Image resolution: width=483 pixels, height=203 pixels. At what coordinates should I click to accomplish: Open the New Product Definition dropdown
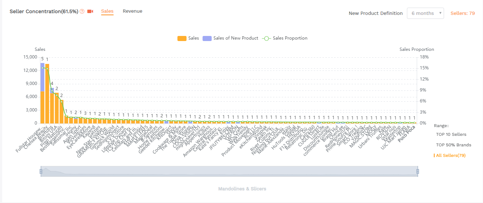(x=425, y=13)
